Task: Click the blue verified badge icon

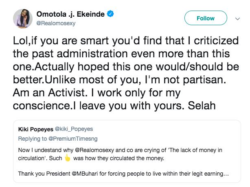Action: (110, 14)
